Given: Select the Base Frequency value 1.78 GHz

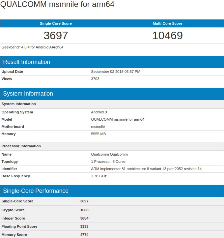Looking at the screenshot, I should pyautogui.click(x=99, y=176).
